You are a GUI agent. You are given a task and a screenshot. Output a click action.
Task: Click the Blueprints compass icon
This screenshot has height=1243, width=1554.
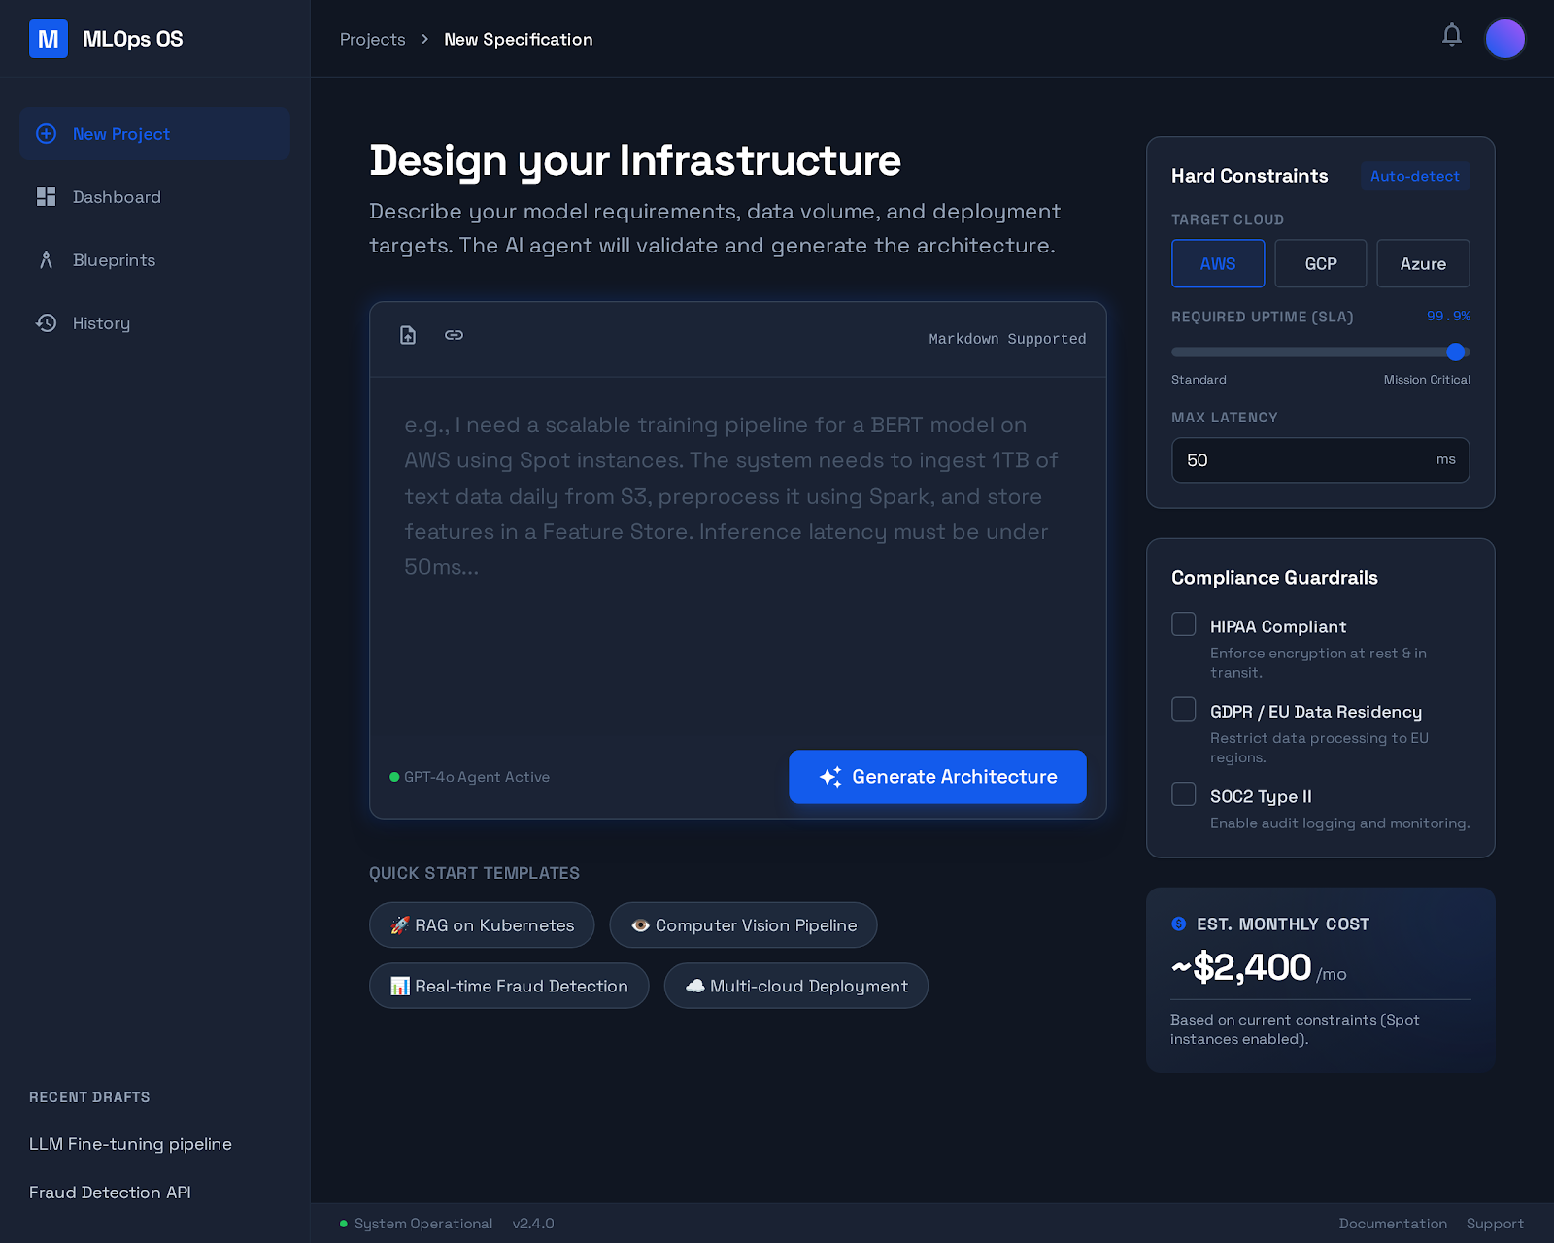pyautogui.click(x=46, y=260)
